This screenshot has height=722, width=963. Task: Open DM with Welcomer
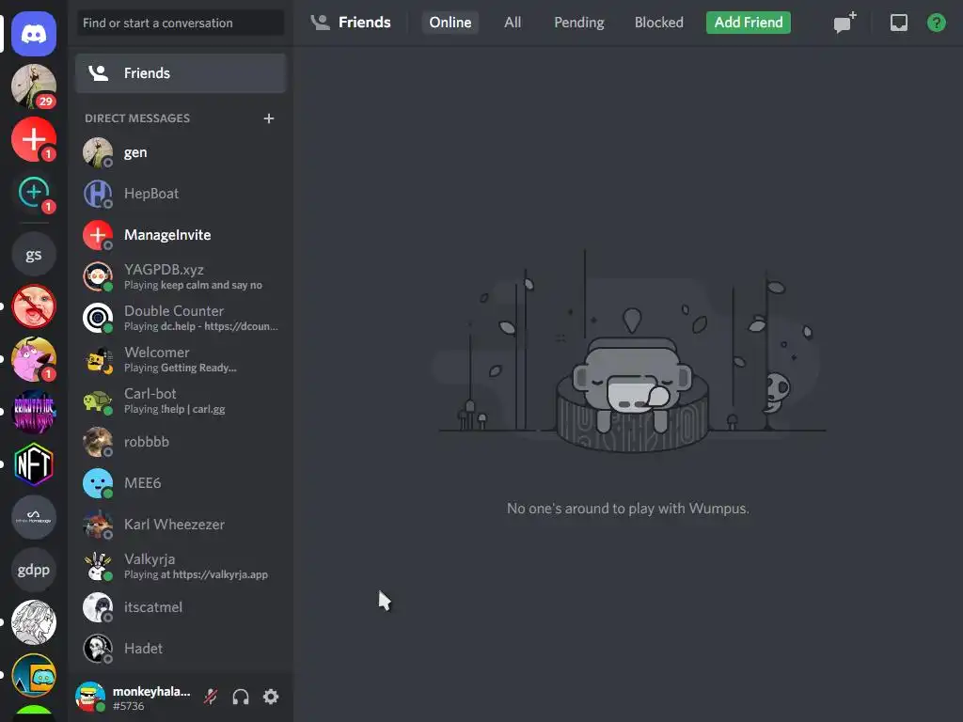181,359
